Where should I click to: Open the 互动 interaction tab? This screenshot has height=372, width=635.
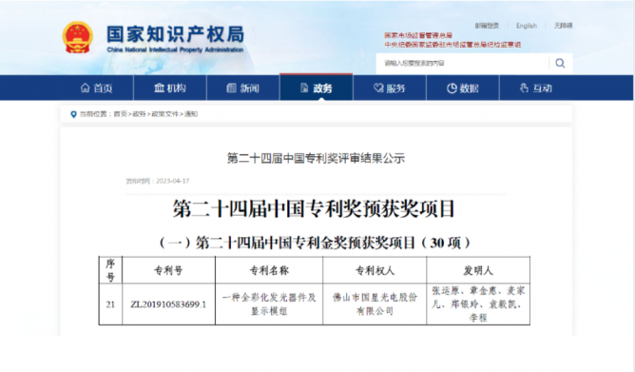pos(536,88)
